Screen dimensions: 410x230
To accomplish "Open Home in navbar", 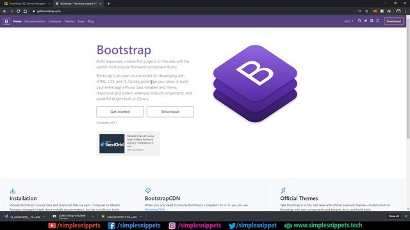I will click(x=17, y=21).
